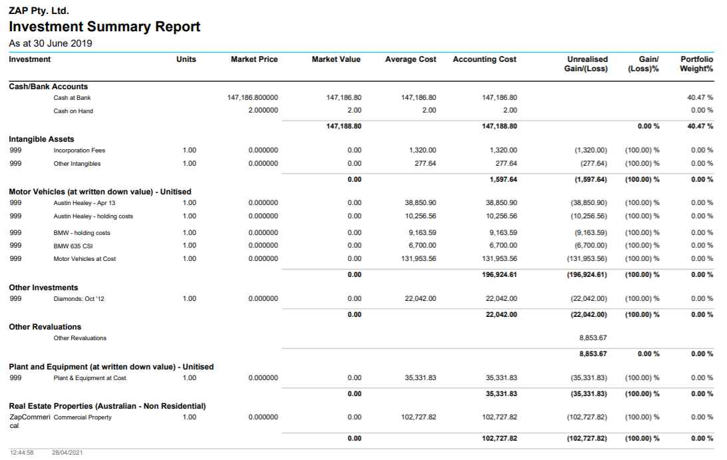Select the Plant & Equipment at Cost row
The height and width of the screenshot is (460, 727).
pyautogui.click(x=89, y=378)
